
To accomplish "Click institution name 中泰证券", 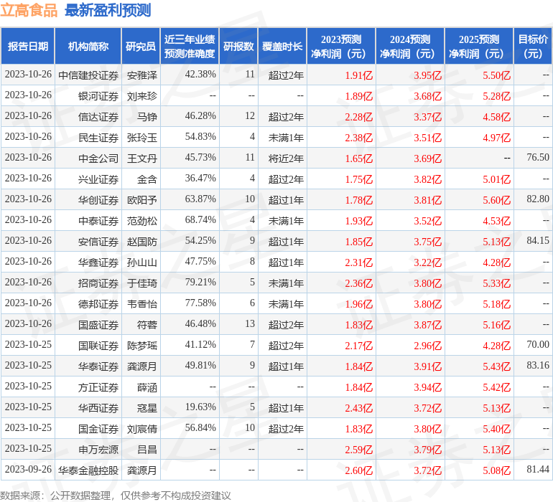I will click(x=98, y=221).
